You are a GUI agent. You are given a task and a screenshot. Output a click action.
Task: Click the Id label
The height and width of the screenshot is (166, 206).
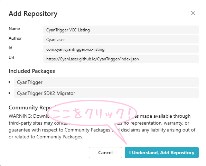(10, 48)
